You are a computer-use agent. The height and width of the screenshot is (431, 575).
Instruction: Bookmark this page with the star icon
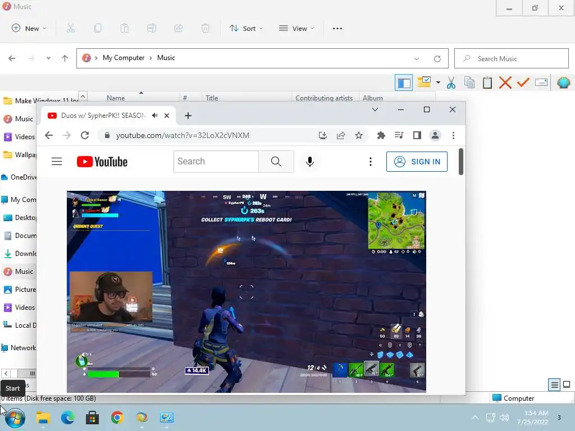point(359,135)
